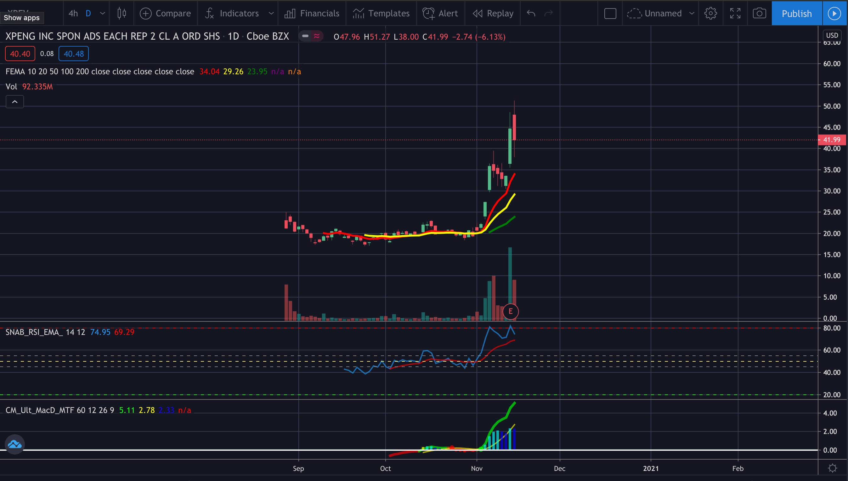Viewport: 848px width, 481px height.
Task: Click the layout square icon
Action: click(x=610, y=13)
